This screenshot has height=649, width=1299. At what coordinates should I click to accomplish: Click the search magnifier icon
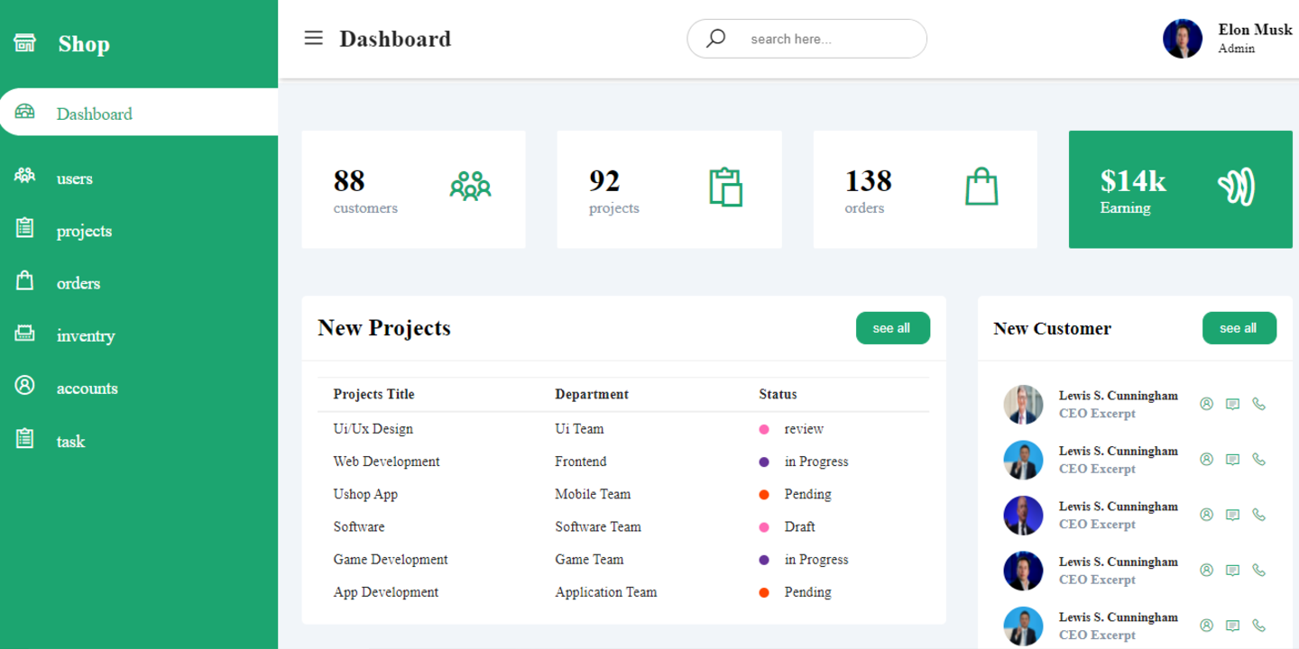[x=715, y=38]
